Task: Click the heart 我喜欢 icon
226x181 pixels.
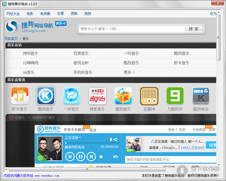Action: coord(12,118)
